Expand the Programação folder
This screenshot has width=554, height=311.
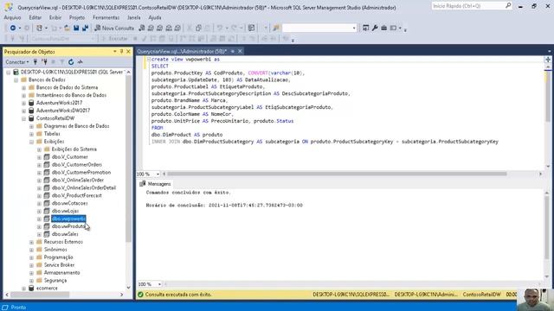31,257
